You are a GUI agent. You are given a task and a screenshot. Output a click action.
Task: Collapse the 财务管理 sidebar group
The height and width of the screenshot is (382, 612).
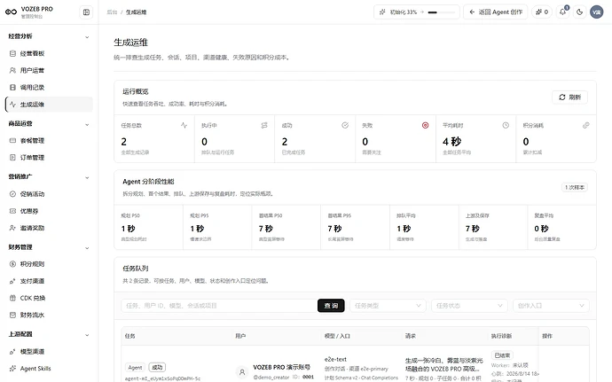87,248
